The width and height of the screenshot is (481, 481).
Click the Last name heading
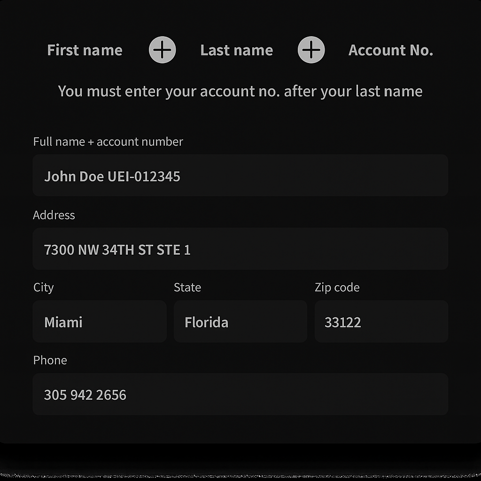coord(236,50)
